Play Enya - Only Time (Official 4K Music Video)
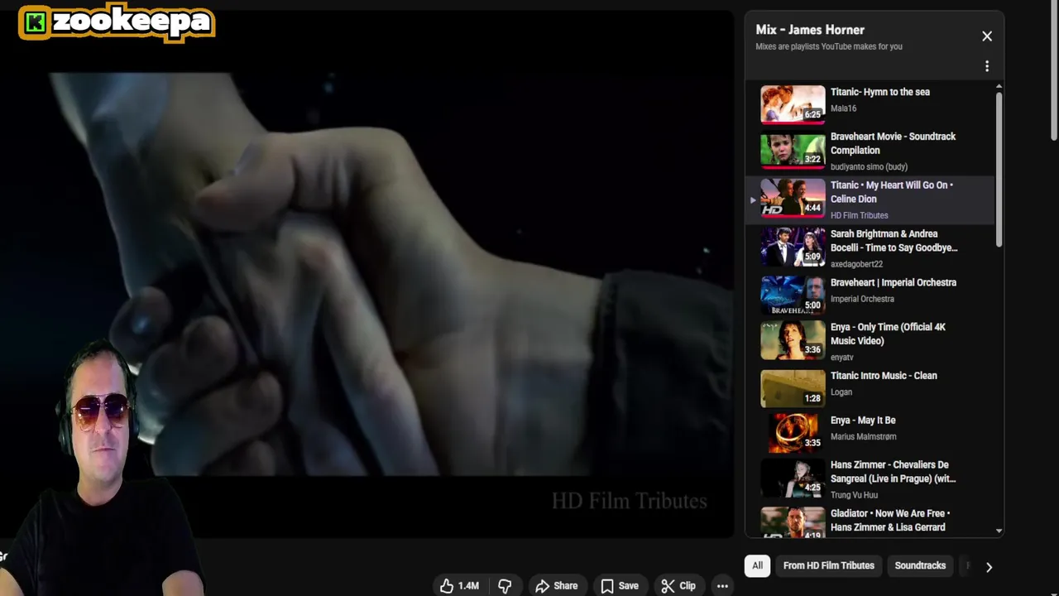 point(870,341)
